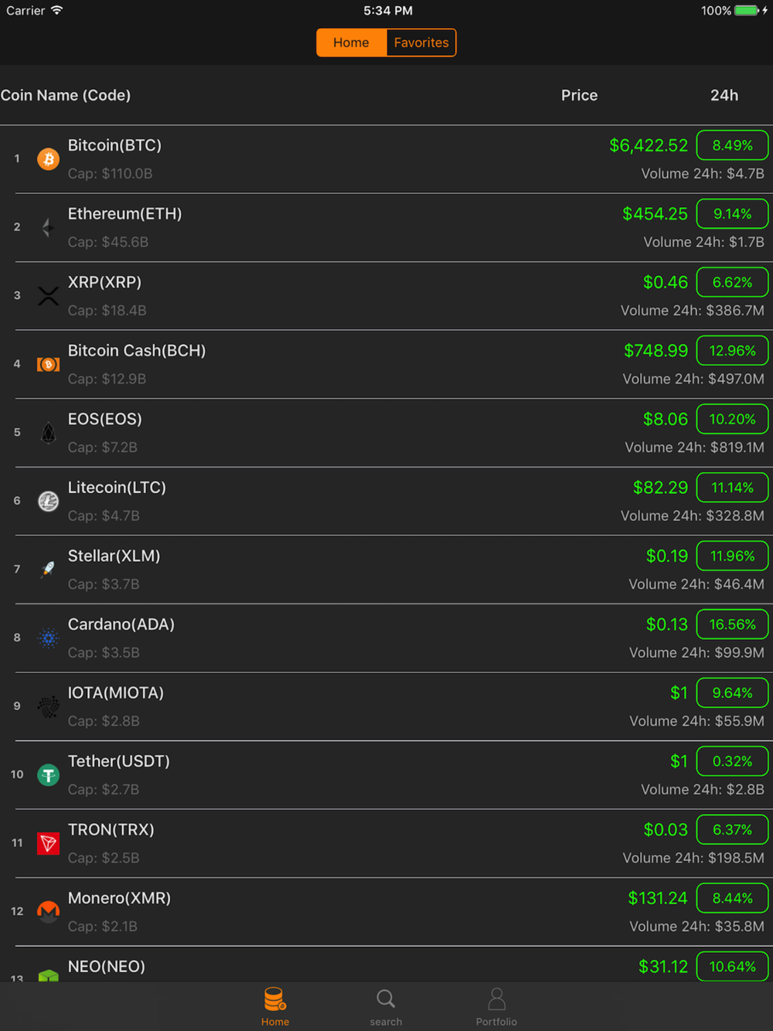
Task: Tap the TRON red logo icon
Action: click(x=48, y=843)
